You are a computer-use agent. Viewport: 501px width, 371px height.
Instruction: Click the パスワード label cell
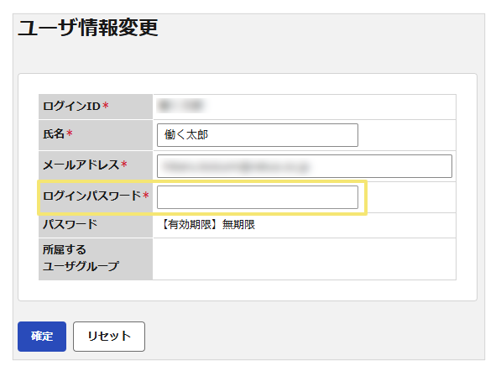point(96,225)
